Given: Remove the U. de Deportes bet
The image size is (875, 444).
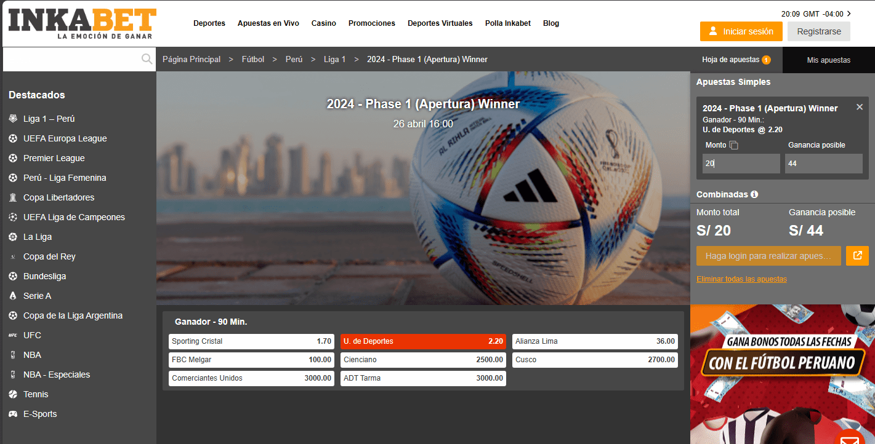Looking at the screenshot, I should (x=860, y=107).
